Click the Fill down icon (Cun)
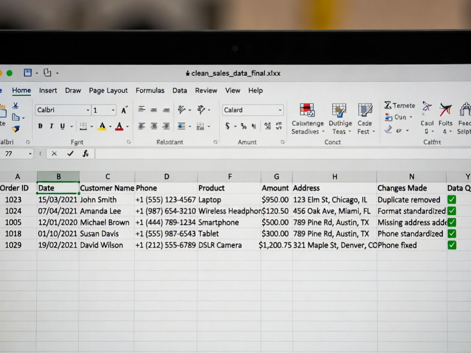The width and height of the screenshot is (471, 353). pos(389,117)
